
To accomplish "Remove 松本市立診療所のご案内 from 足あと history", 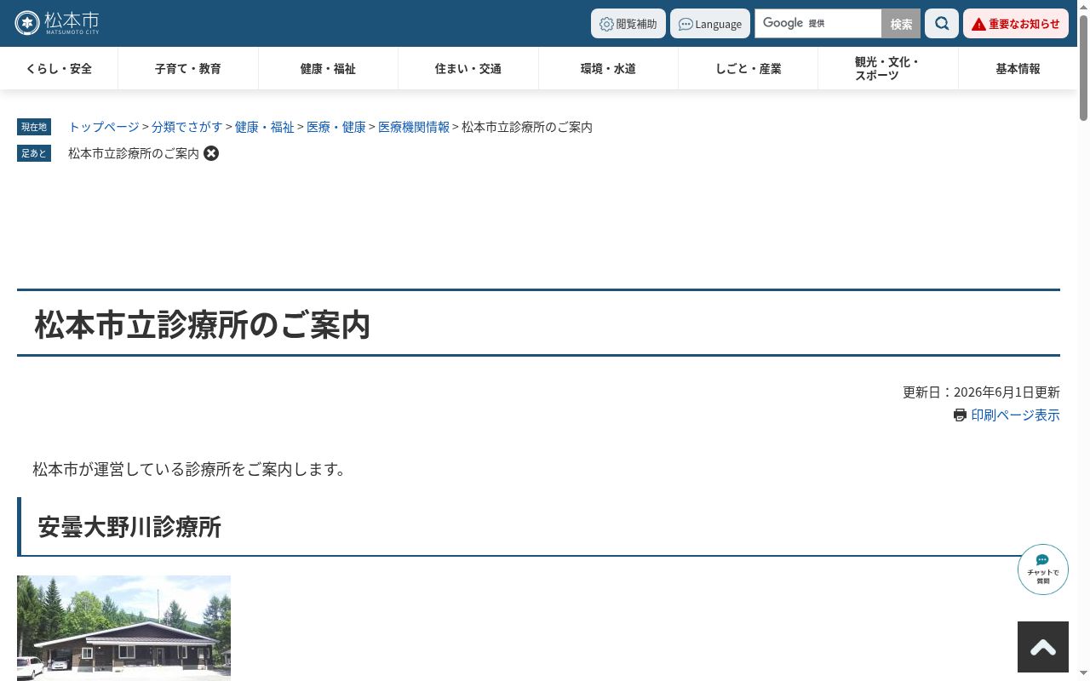I will [211, 153].
